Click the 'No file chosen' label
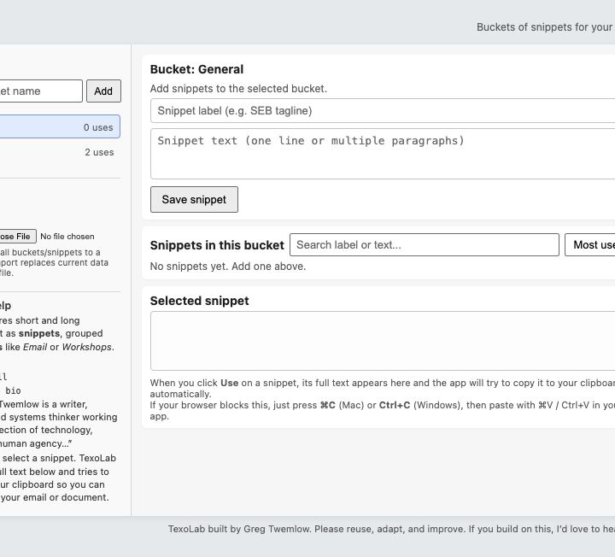Image resolution: width=615 pixels, height=557 pixels. point(67,237)
